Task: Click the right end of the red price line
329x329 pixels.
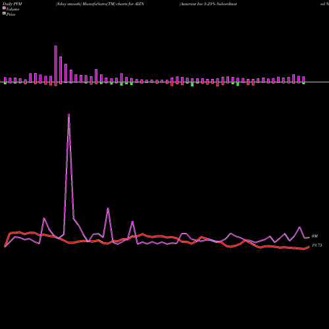Action: coord(309,247)
